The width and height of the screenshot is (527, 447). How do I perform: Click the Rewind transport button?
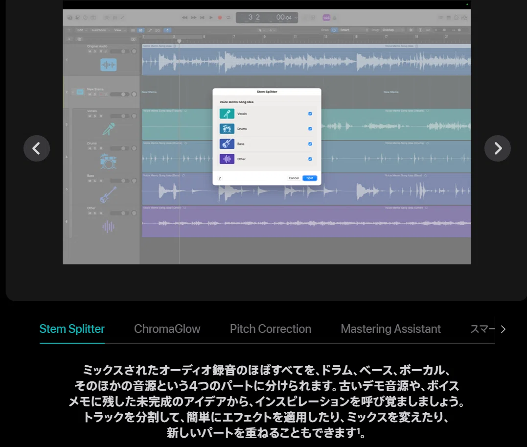point(184,18)
